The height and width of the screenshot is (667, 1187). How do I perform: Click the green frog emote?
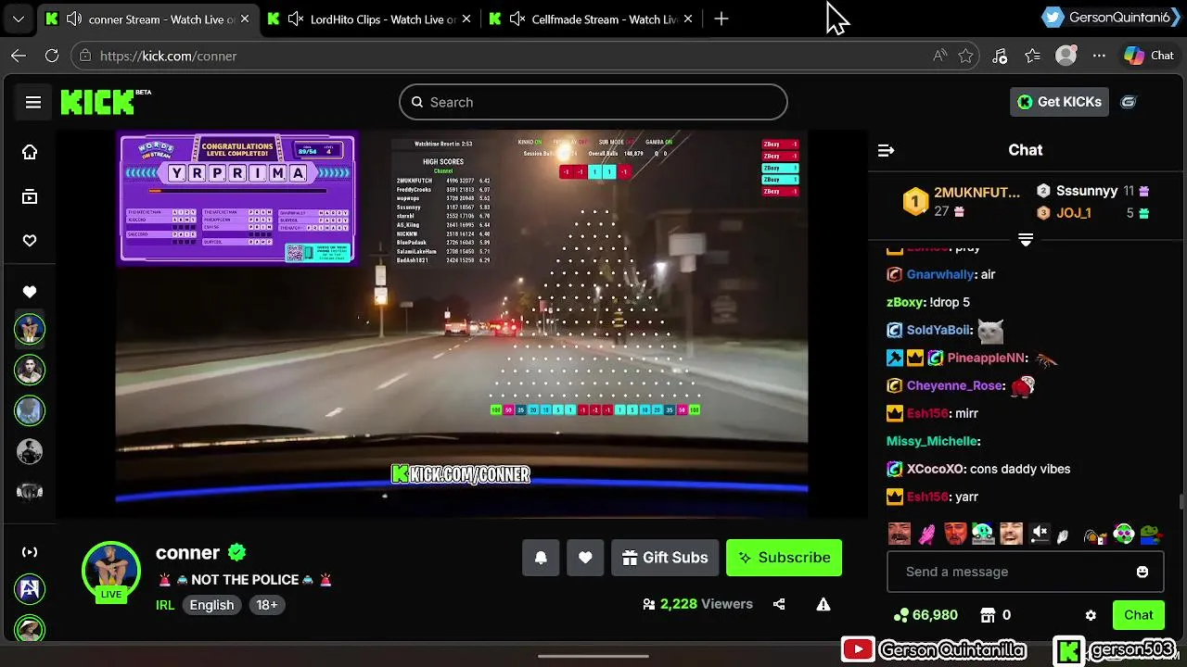pyautogui.click(x=1151, y=534)
